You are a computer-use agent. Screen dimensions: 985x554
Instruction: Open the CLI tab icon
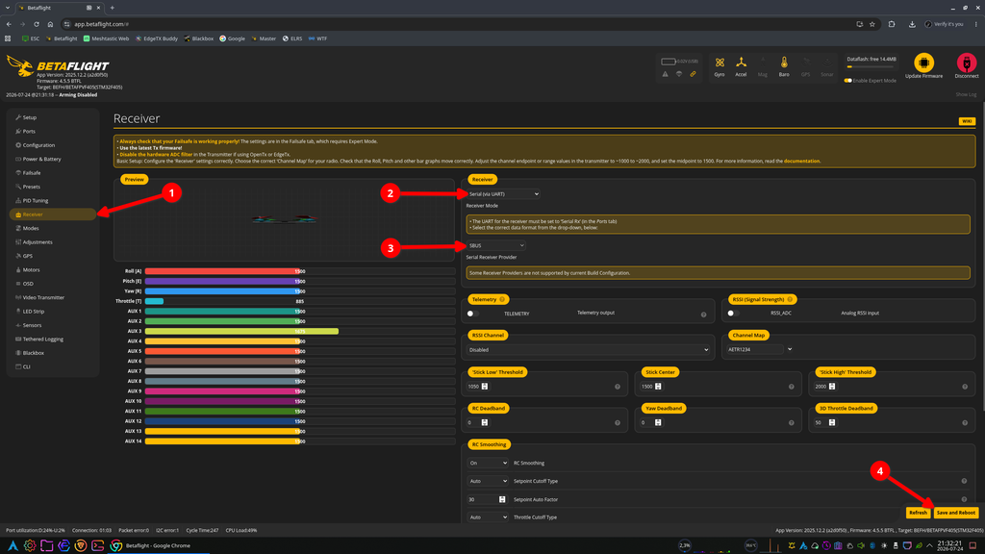[x=18, y=366]
